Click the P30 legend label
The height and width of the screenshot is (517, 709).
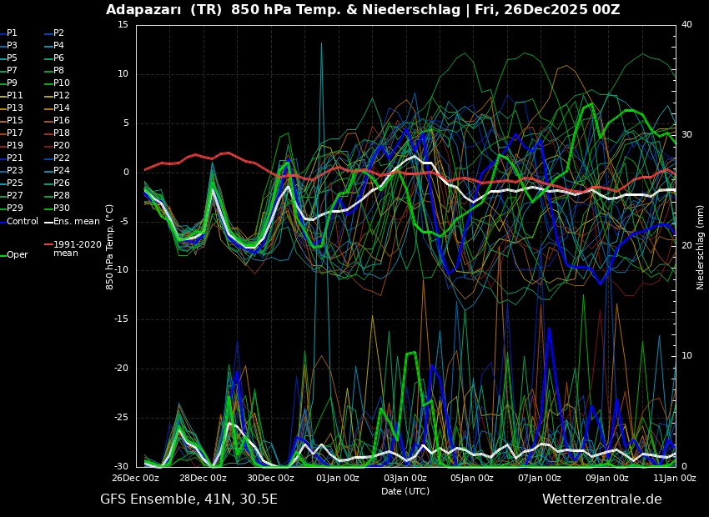pyautogui.click(x=62, y=208)
